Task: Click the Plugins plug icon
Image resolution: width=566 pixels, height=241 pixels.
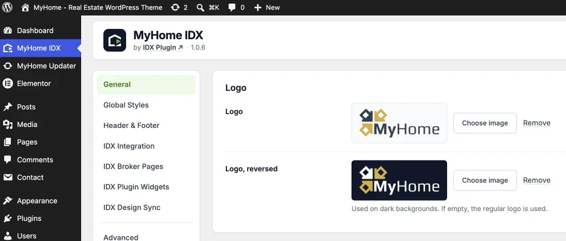Action: click(8, 218)
